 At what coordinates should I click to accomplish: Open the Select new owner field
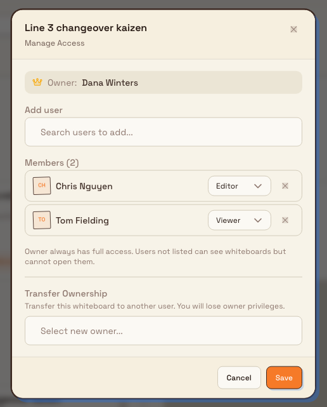(163, 331)
